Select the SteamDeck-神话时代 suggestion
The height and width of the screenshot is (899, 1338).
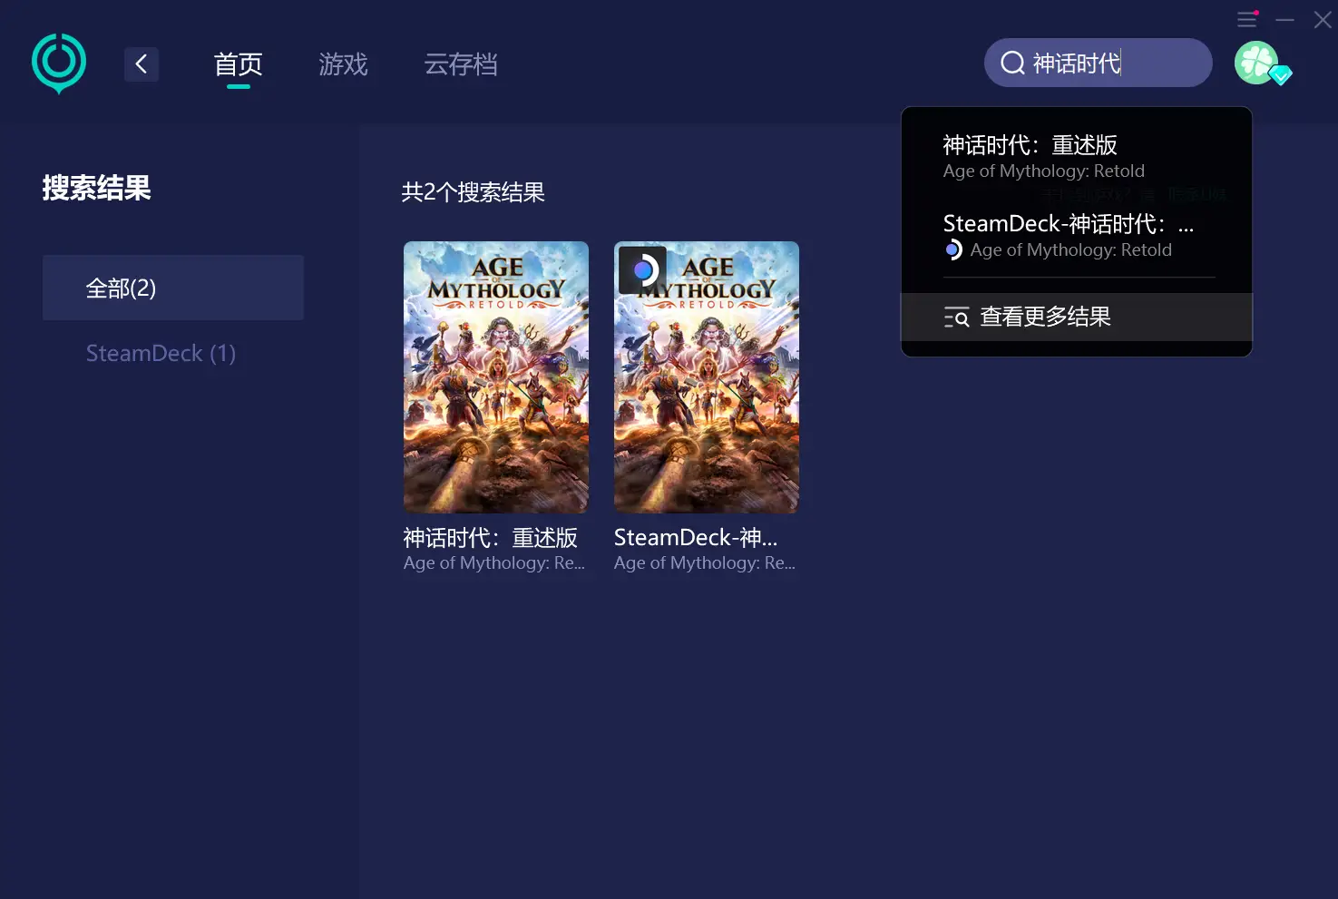pos(1077,236)
